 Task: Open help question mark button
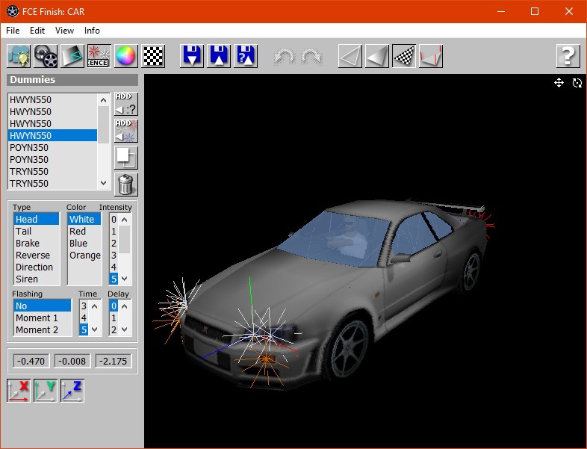(x=568, y=56)
